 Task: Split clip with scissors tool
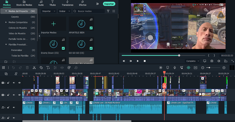tap(34, 68)
